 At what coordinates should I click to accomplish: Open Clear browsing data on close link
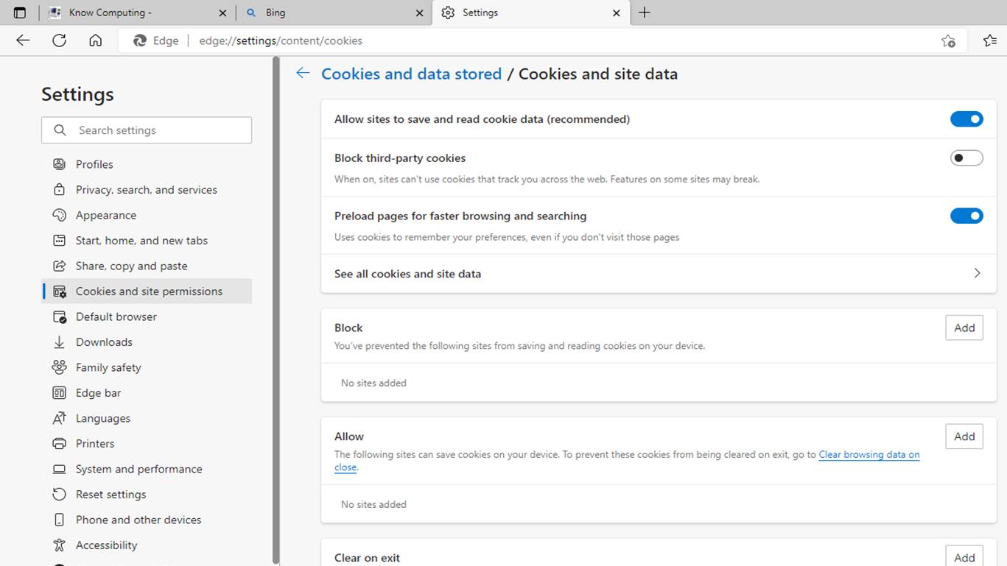click(869, 455)
